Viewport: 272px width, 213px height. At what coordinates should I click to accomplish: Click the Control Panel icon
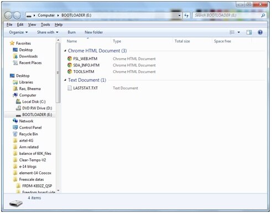pos(15,127)
